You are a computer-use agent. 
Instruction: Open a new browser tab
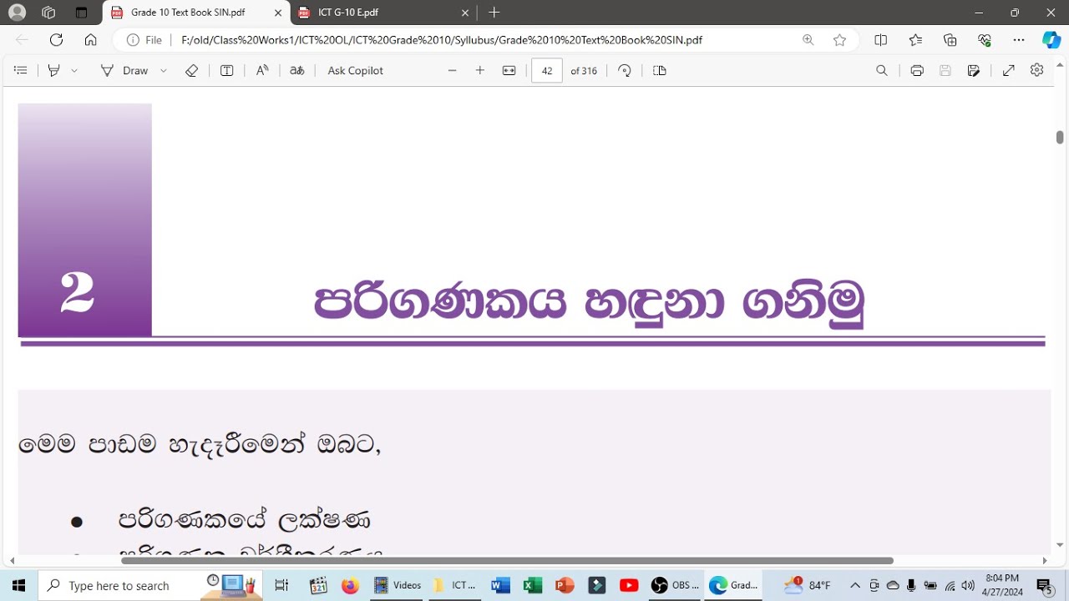[494, 13]
